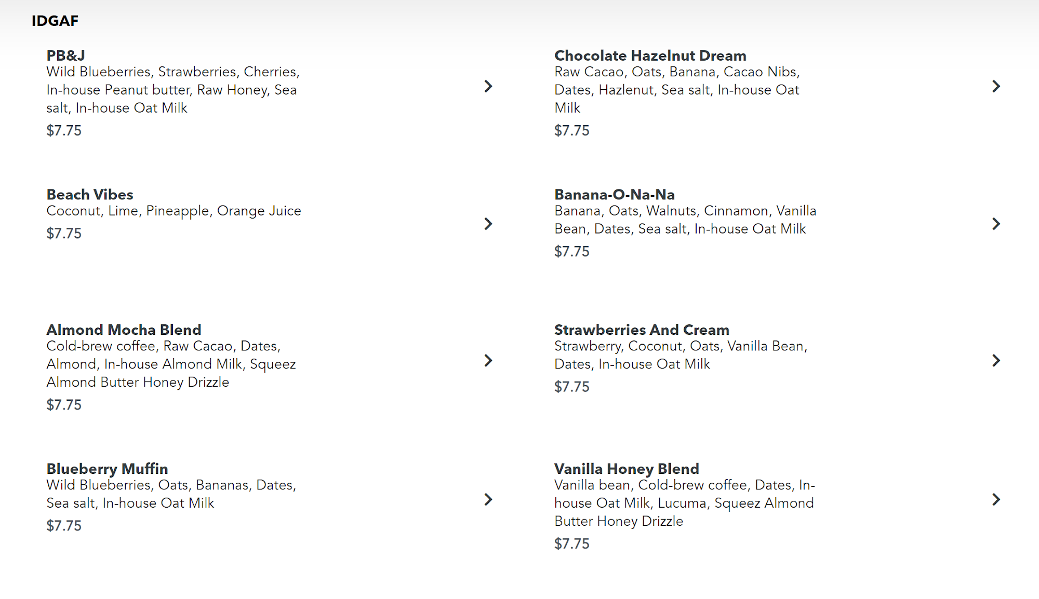Image resolution: width=1039 pixels, height=599 pixels.
Task: Open the Chocolate Hazelnut Dream item title
Action: (650, 56)
